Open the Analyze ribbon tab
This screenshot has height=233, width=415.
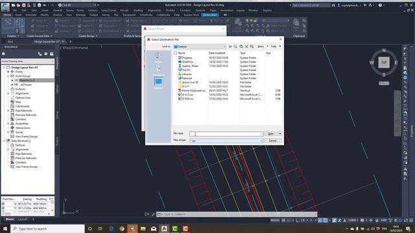coord(58,15)
